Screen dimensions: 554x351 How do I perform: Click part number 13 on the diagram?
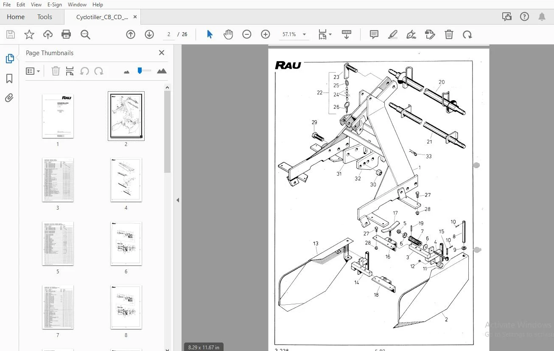coord(316,244)
